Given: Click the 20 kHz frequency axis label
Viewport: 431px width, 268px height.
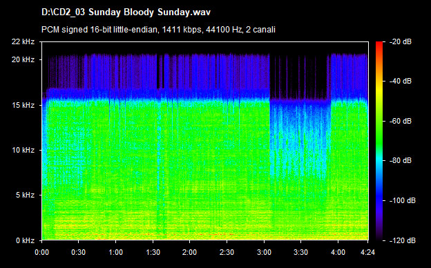Looking at the screenshot, I should 23,59.
